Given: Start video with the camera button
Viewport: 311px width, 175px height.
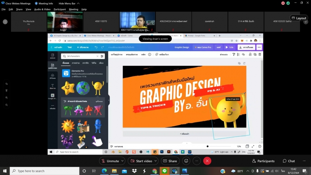Looking at the screenshot, I should tap(141, 161).
